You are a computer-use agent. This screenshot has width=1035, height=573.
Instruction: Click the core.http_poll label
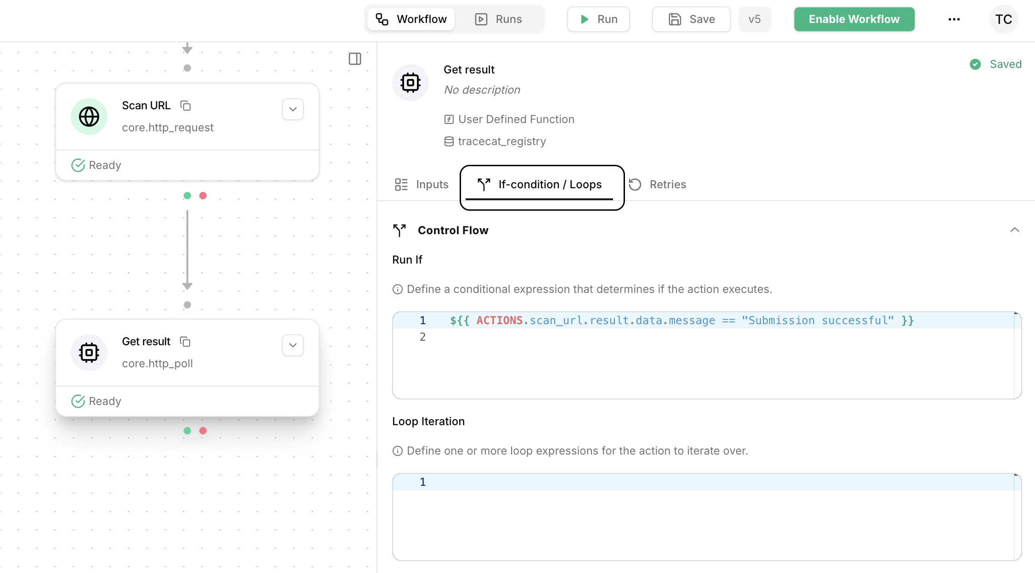157,364
